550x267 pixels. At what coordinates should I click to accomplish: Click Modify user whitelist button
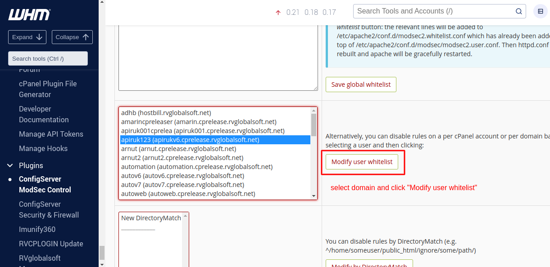pos(362,162)
